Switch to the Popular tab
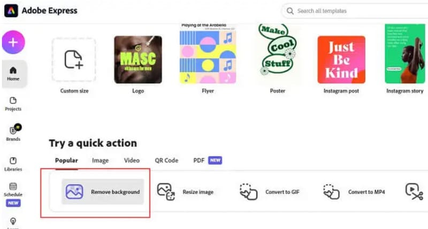The image size is (428, 229). point(66,160)
